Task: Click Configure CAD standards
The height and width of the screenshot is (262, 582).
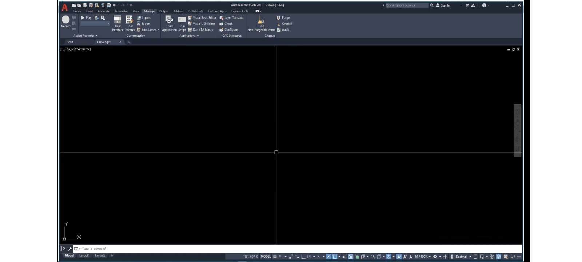Action: pos(228,30)
